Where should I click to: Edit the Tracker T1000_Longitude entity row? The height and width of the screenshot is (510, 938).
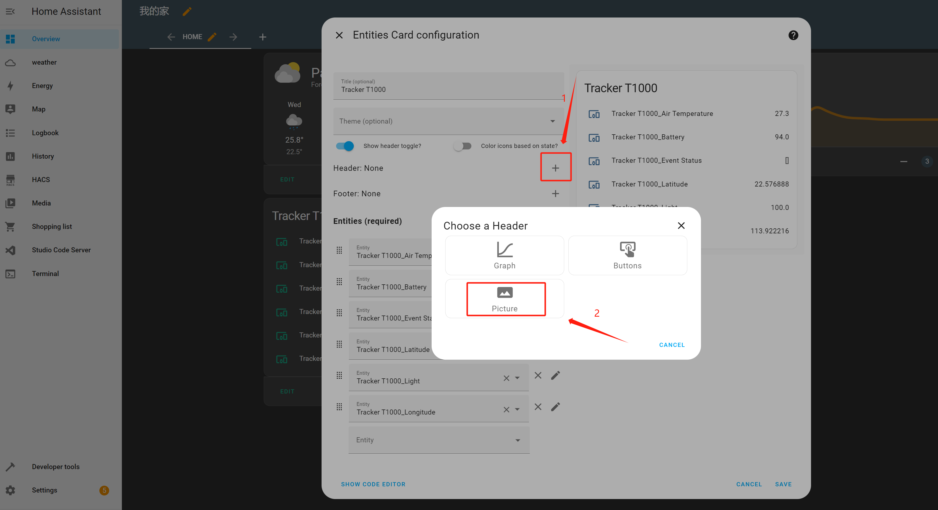tap(555, 407)
